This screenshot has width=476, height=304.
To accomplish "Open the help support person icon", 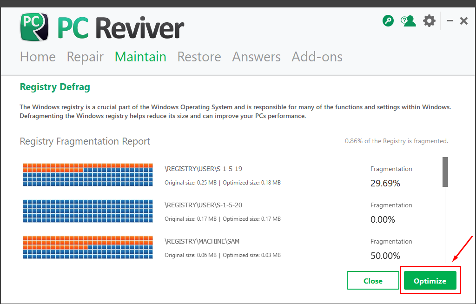I will [x=408, y=21].
